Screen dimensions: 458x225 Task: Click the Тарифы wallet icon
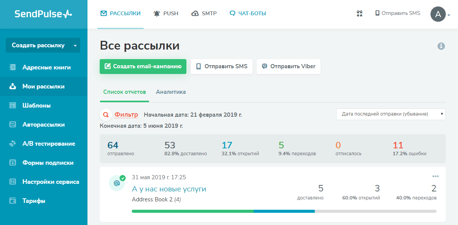click(13, 201)
